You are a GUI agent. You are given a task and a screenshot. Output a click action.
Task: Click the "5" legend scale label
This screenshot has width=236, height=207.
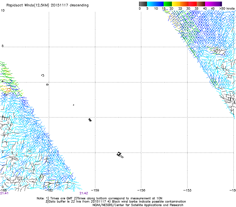pyautogui.click(x=147, y=9)
